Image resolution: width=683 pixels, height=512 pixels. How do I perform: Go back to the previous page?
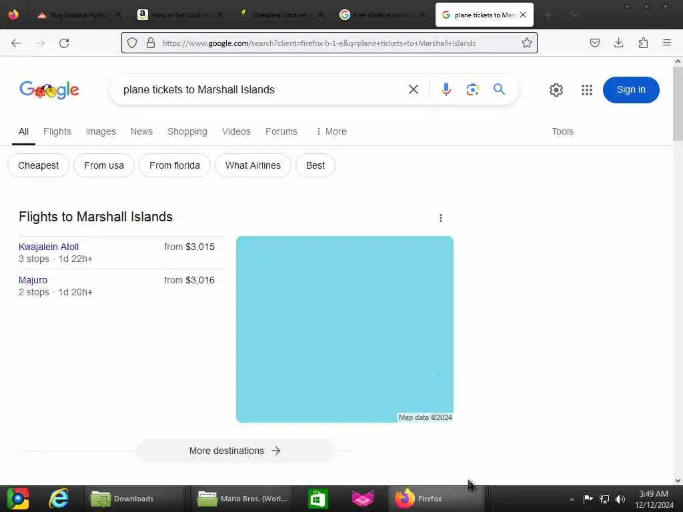pyautogui.click(x=16, y=43)
